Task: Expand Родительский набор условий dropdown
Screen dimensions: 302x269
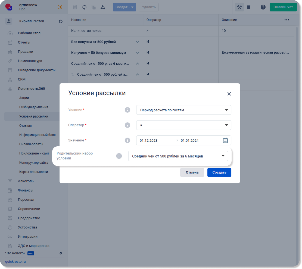Action: coord(178,156)
